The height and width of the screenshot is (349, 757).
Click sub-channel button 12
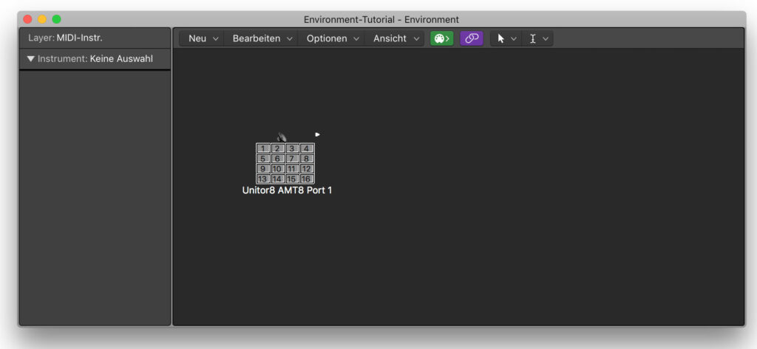pyautogui.click(x=306, y=169)
